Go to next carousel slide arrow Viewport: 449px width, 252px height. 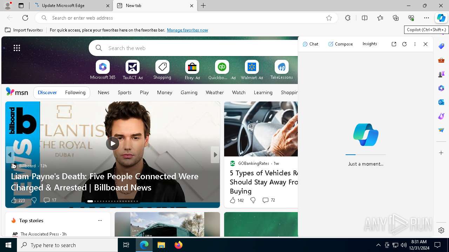click(x=215, y=155)
